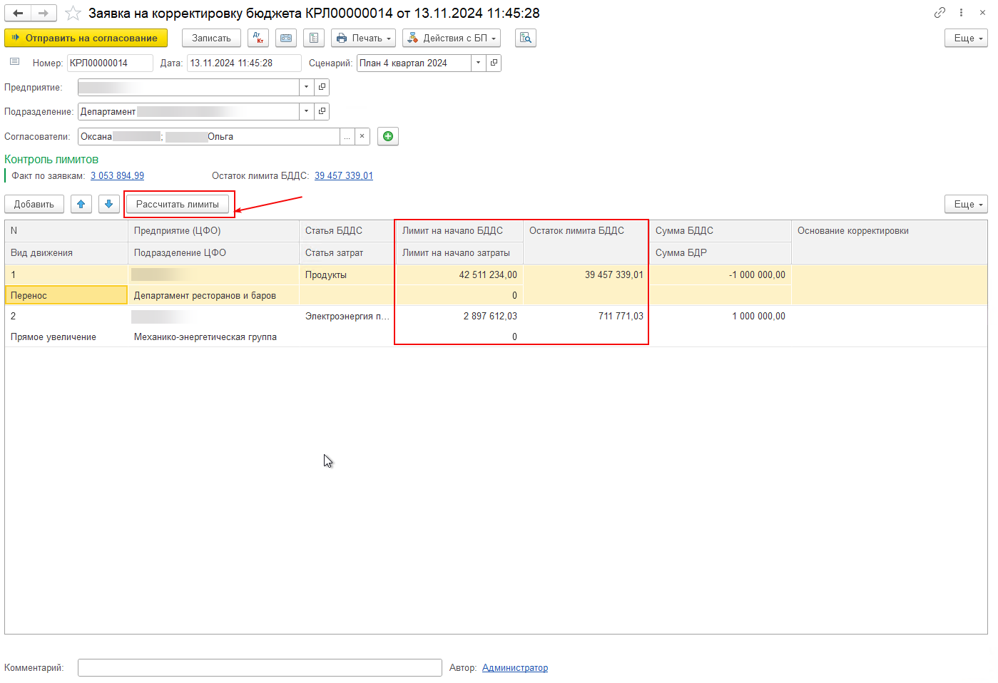Viewport: 998px width, 683px height.
Task: Open the Подразделение value in new form
Action: [322, 111]
